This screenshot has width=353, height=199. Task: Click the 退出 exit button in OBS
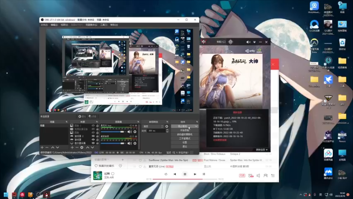(184, 147)
